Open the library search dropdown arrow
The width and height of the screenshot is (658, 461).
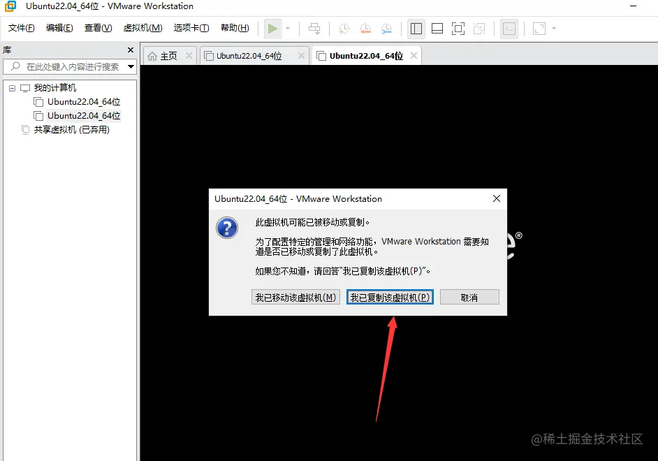131,66
